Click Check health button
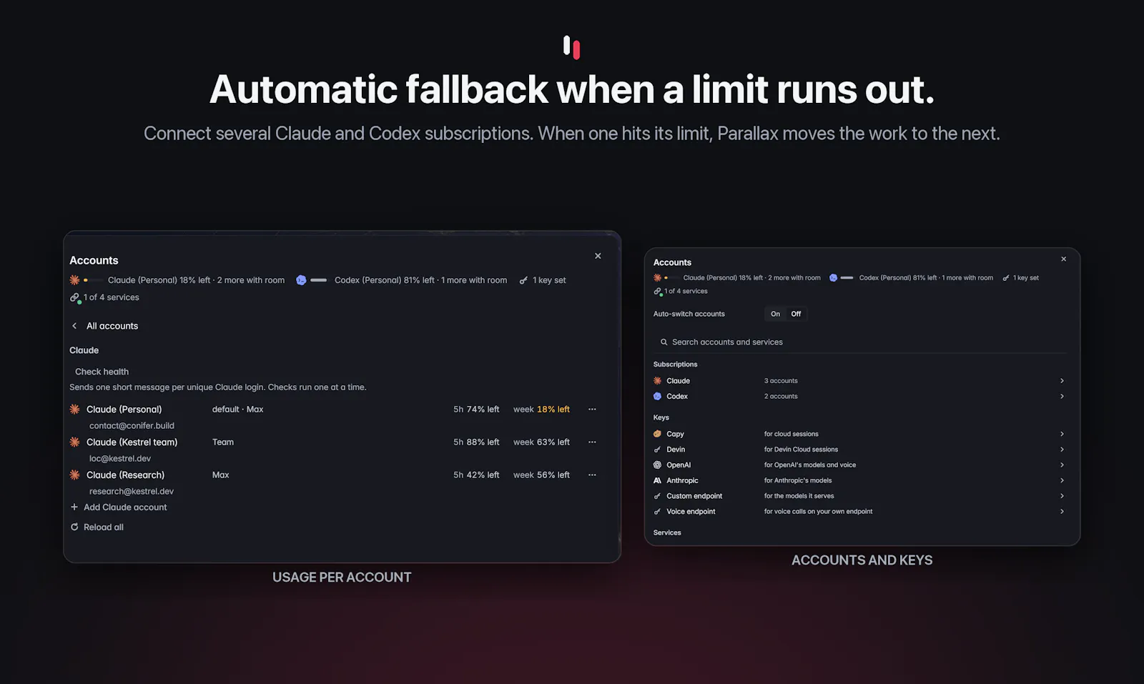Image resolution: width=1144 pixels, height=684 pixels. 102,372
